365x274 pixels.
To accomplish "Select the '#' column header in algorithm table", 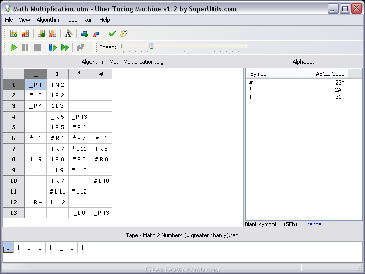I will click(101, 74).
